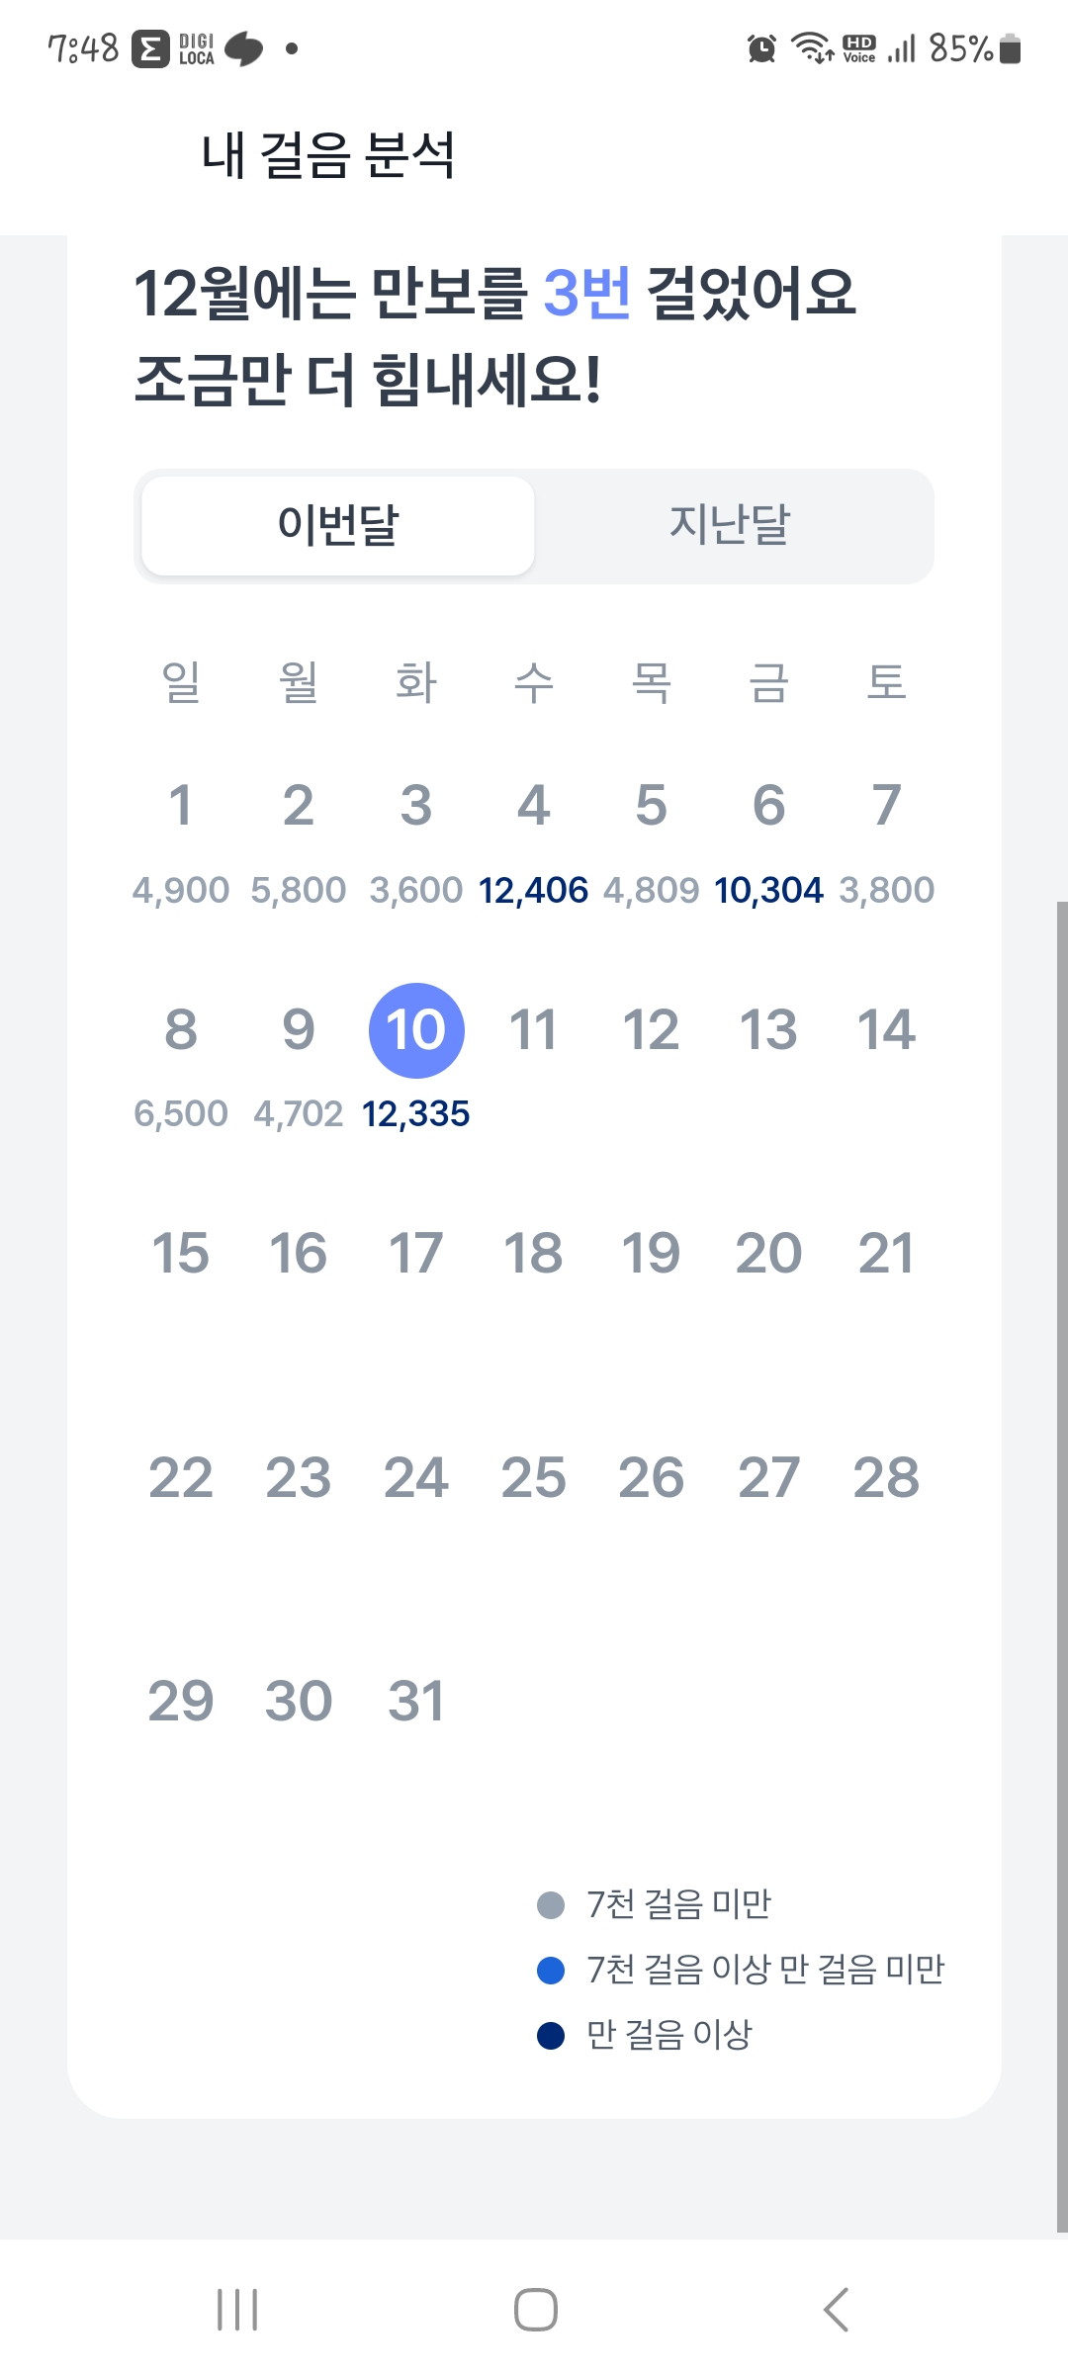
Task: Tap the Android back navigation icon
Action: click(836, 2310)
